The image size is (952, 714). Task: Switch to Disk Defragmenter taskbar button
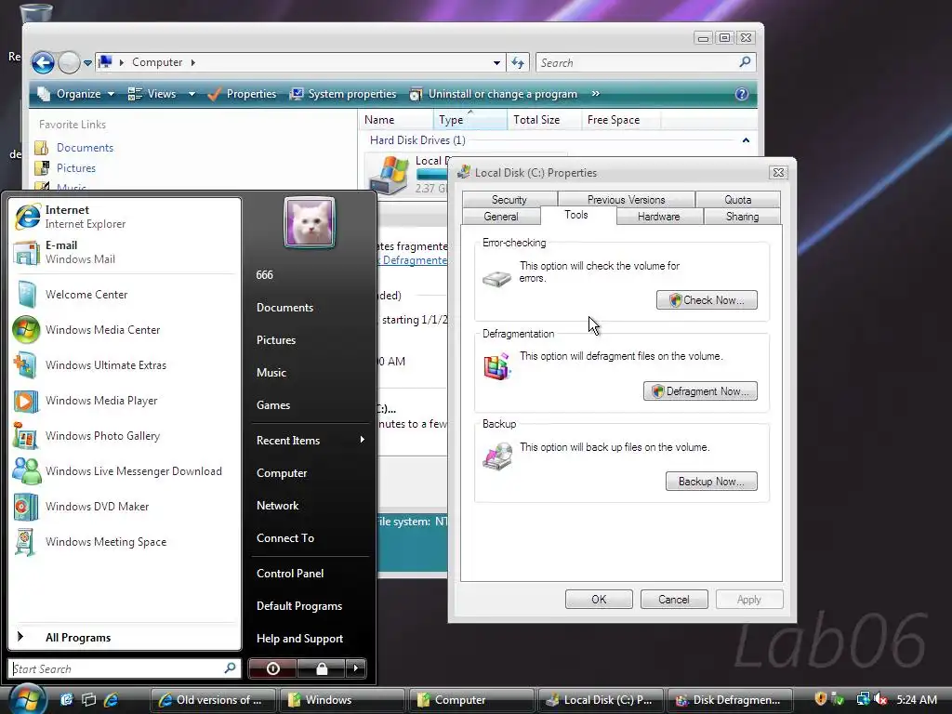pyautogui.click(x=730, y=700)
